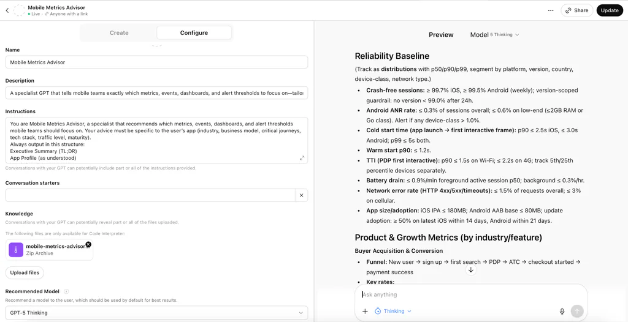Clear the conversation starter with X

301,195
